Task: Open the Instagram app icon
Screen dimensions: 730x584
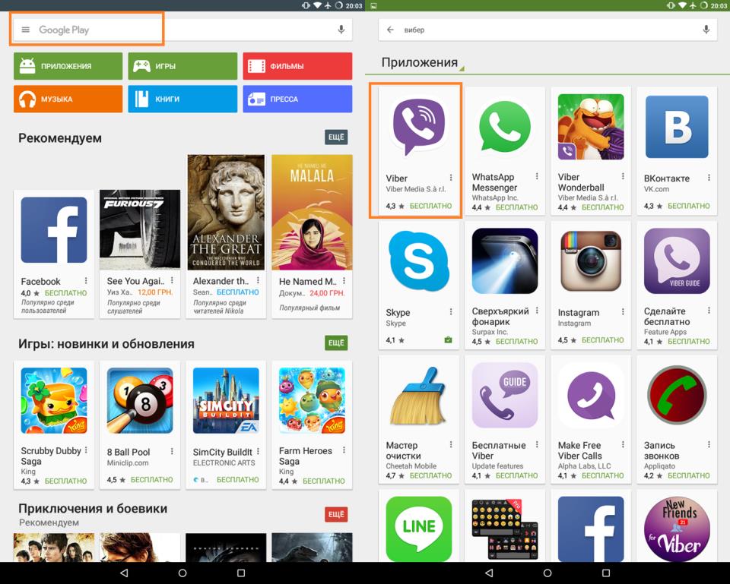Action: click(x=590, y=261)
